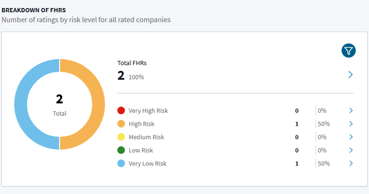The height and width of the screenshot is (194, 369).
Task: Expand the High Risk row arrow
Action: point(351,124)
